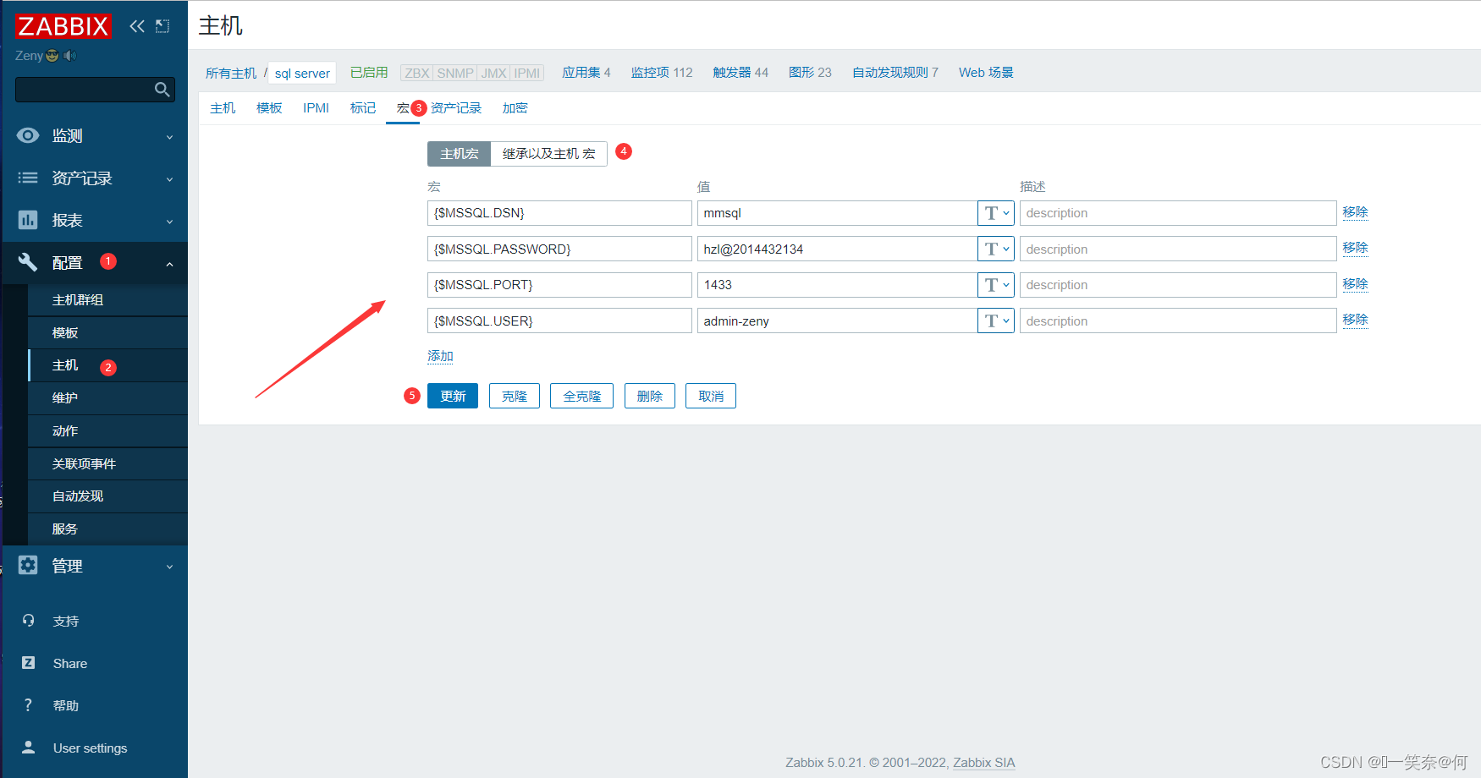1481x778 pixels.
Task: Open Web 场景 link
Action: pos(986,73)
